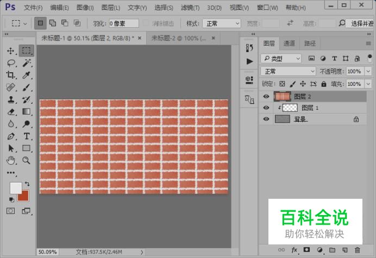Switch to the 通道 tab
Image resolution: width=376 pixels, height=258 pixels.
click(x=289, y=43)
